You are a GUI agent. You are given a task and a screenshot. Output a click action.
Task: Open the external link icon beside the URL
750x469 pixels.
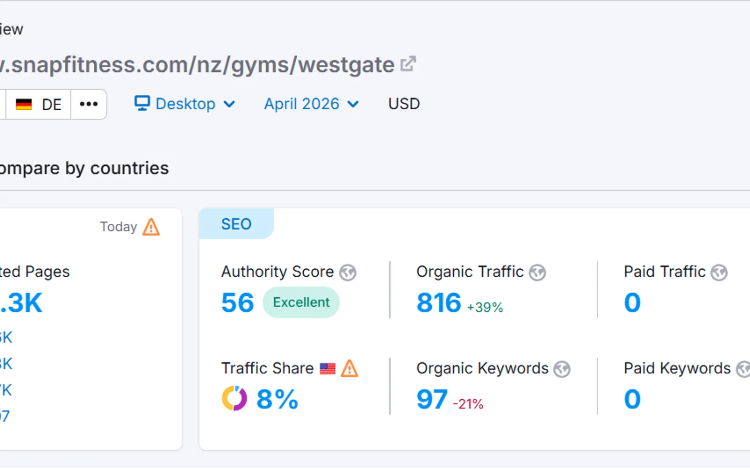408,64
